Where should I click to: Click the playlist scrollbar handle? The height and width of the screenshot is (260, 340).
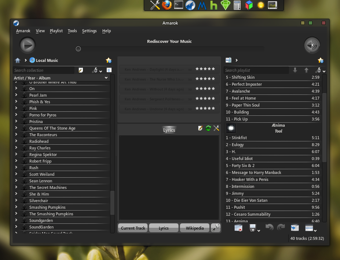click(324, 127)
